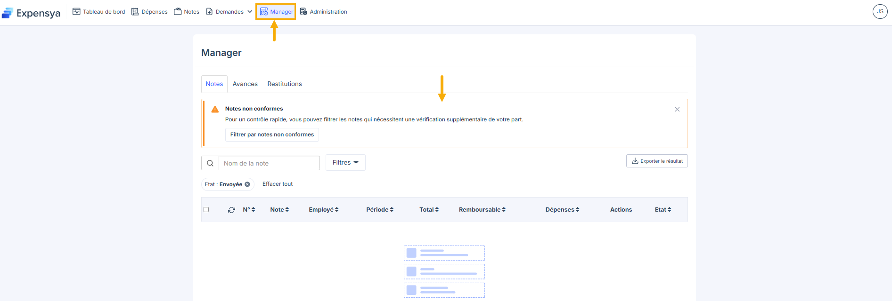The image size is (892, 301).
Task: Open Administration section
Action: point(323,12)
